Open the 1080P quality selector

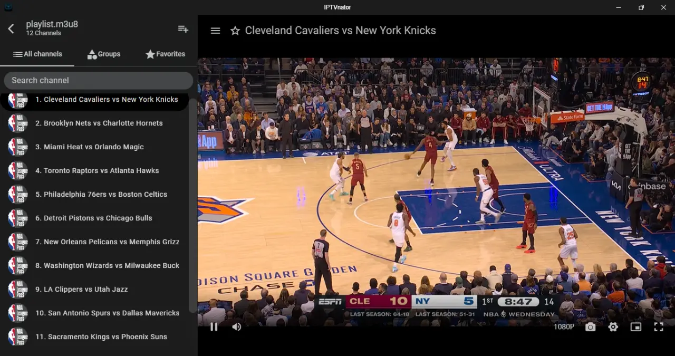(x=564, y=326)
